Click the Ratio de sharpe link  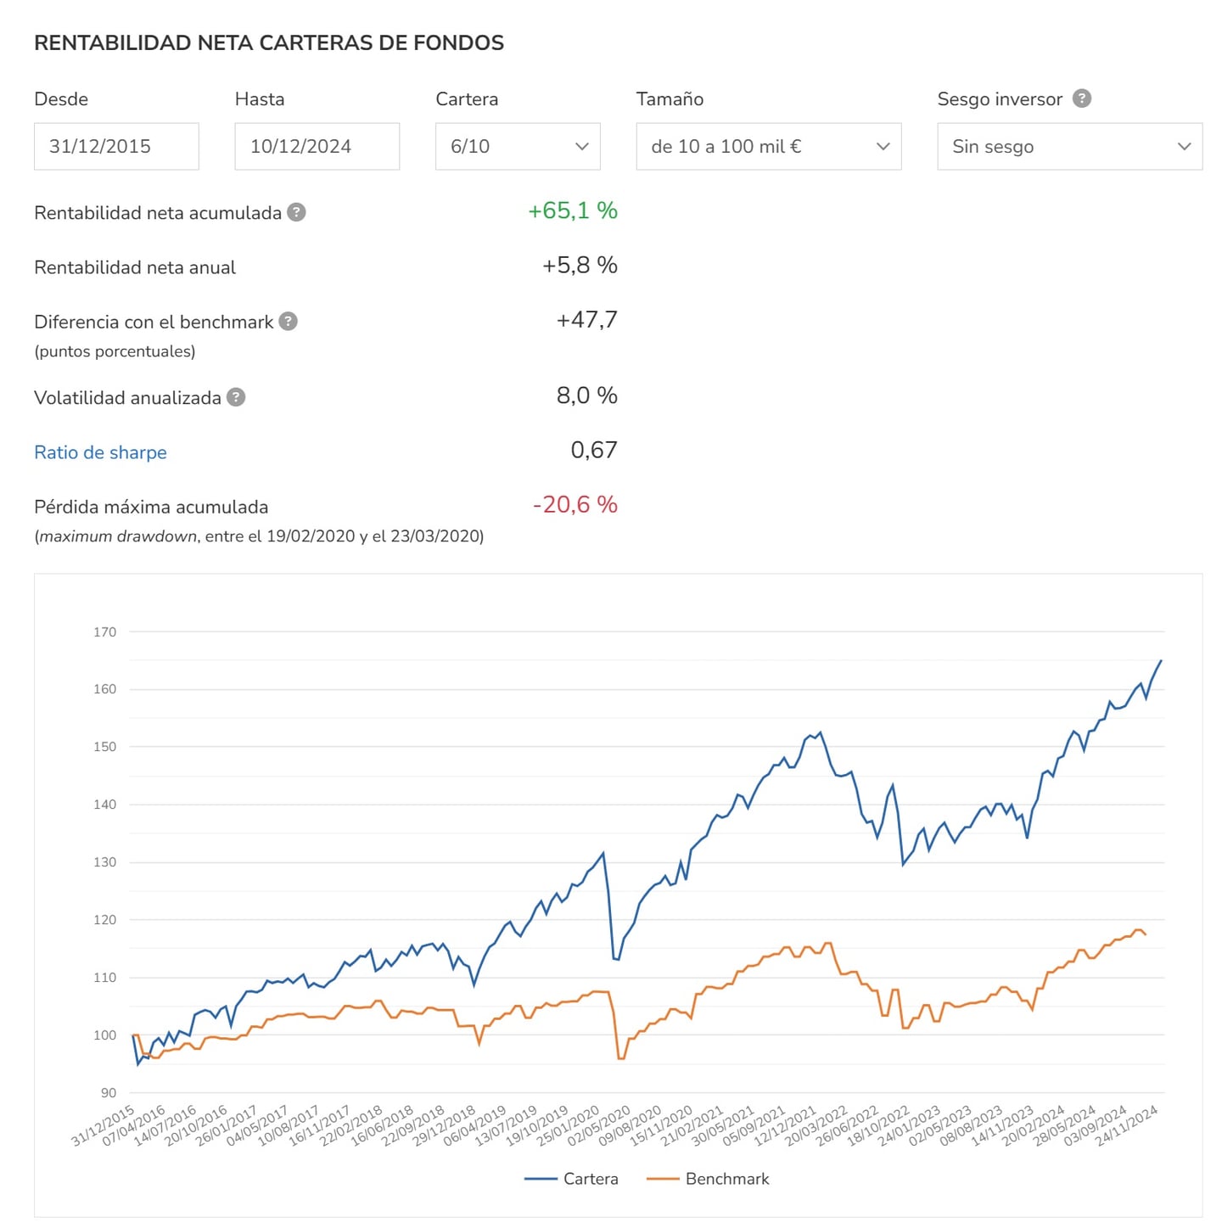point(100,452)
